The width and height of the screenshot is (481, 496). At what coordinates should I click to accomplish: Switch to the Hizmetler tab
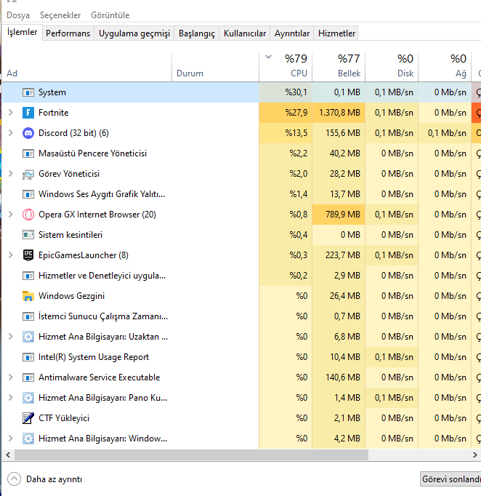click(336, 33)
